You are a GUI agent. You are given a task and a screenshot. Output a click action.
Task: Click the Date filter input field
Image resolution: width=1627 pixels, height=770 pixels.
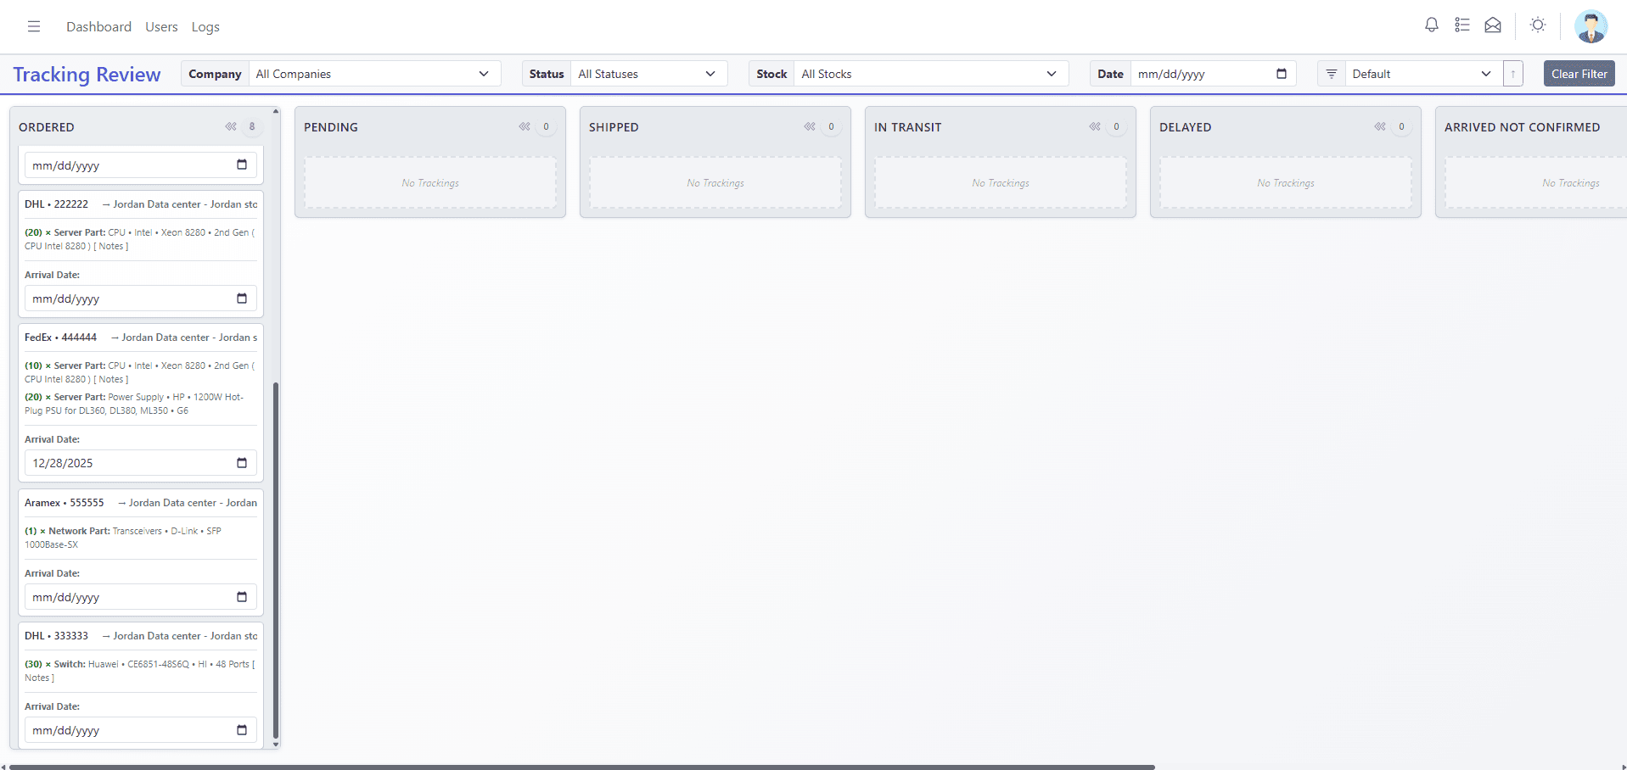point(1213,74)
